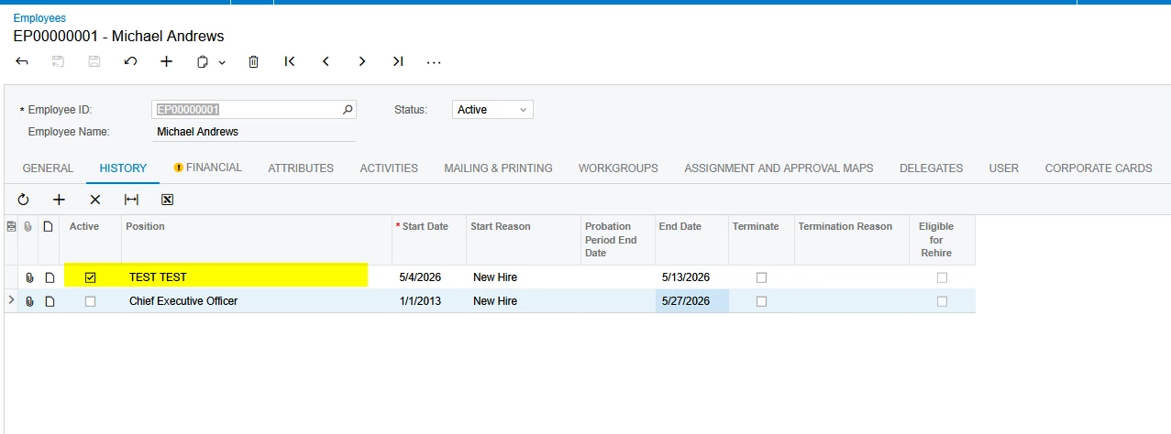Add a new employee record with the plus icon
Viewport: 1171px width, 434px height.
[x=166, y=61]
